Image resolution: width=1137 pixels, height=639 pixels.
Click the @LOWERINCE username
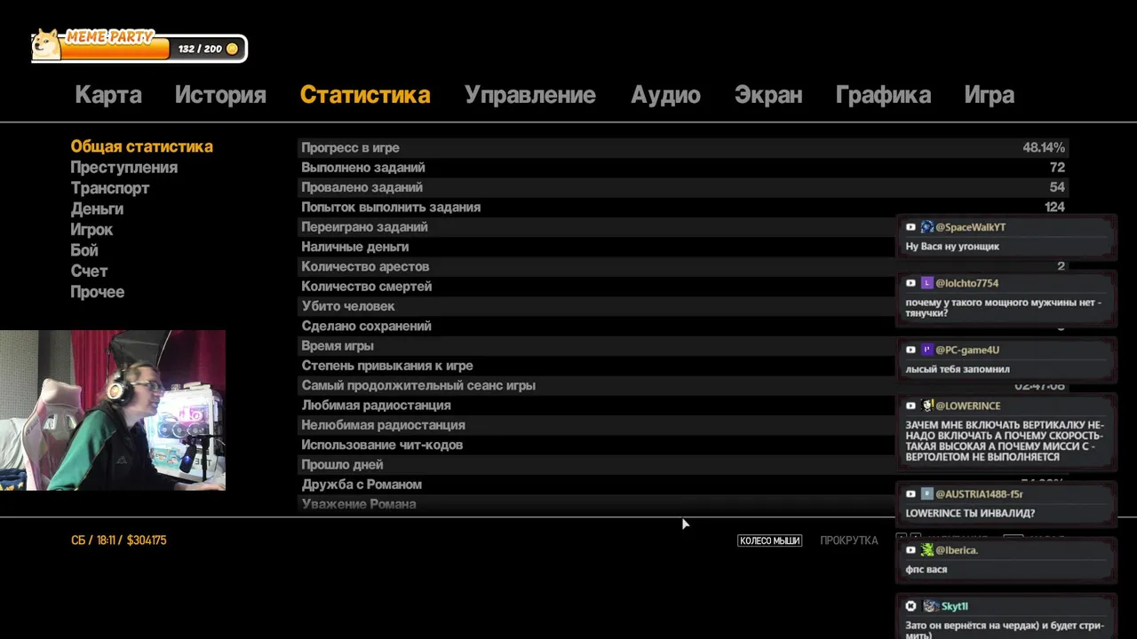[967, 406]
